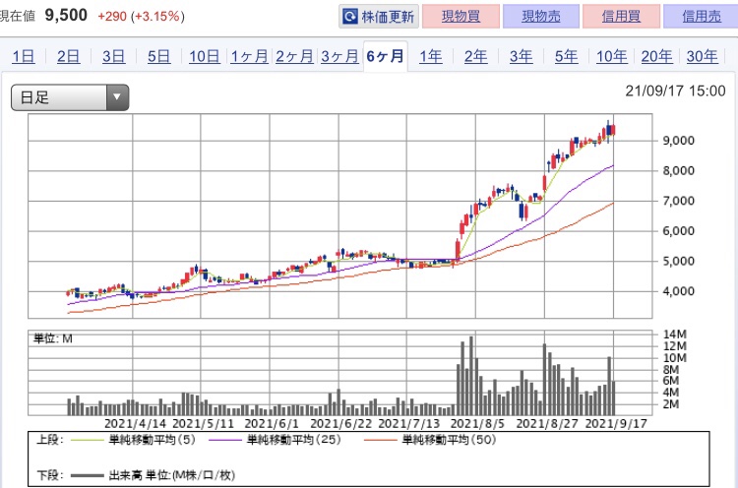
Task: Click the price change +290 (+3.15%)
Action: 141,17
